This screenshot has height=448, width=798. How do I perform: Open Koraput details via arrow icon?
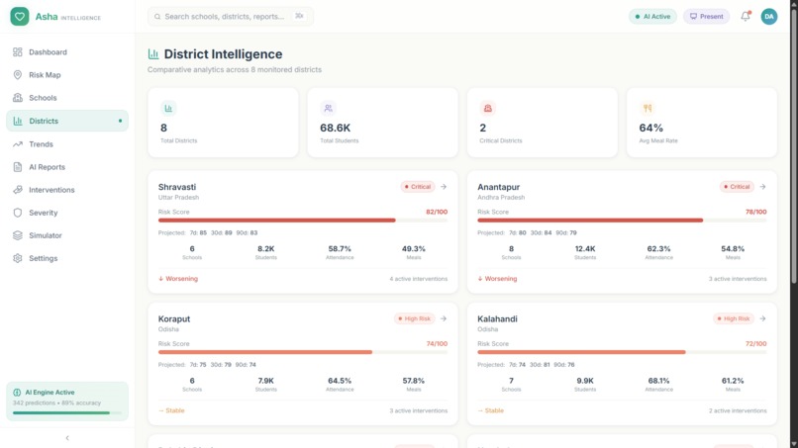(x=444, y=318)
